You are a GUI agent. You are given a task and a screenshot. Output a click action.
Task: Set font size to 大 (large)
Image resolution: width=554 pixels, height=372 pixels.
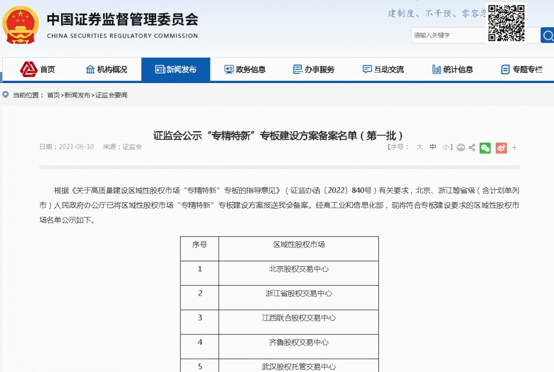(x=419, y=147)
